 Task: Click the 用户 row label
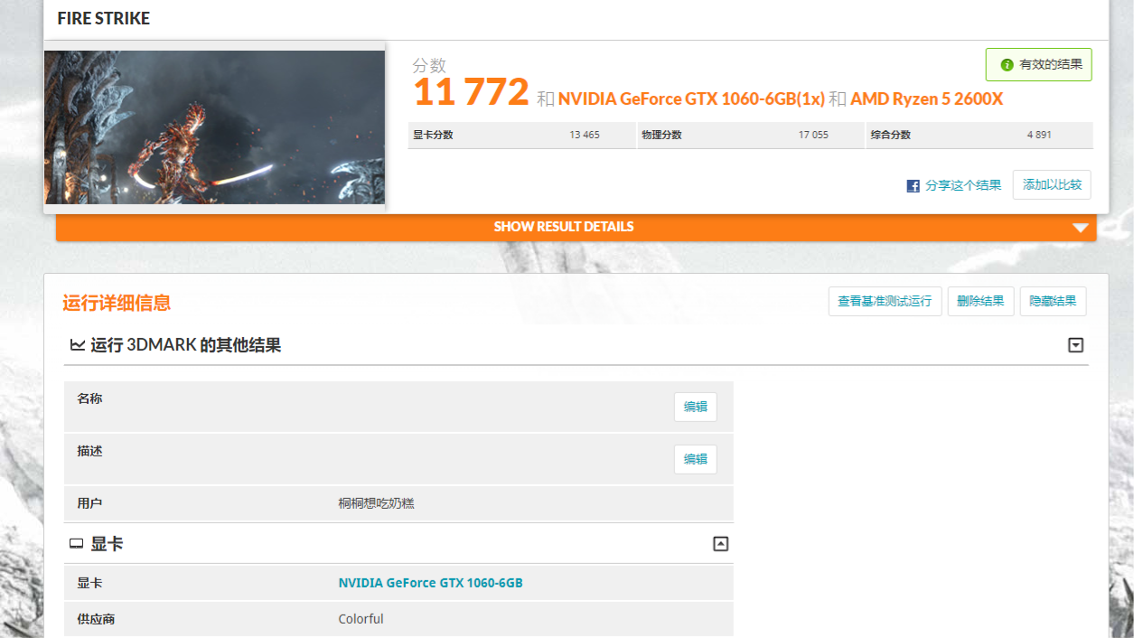89,502
